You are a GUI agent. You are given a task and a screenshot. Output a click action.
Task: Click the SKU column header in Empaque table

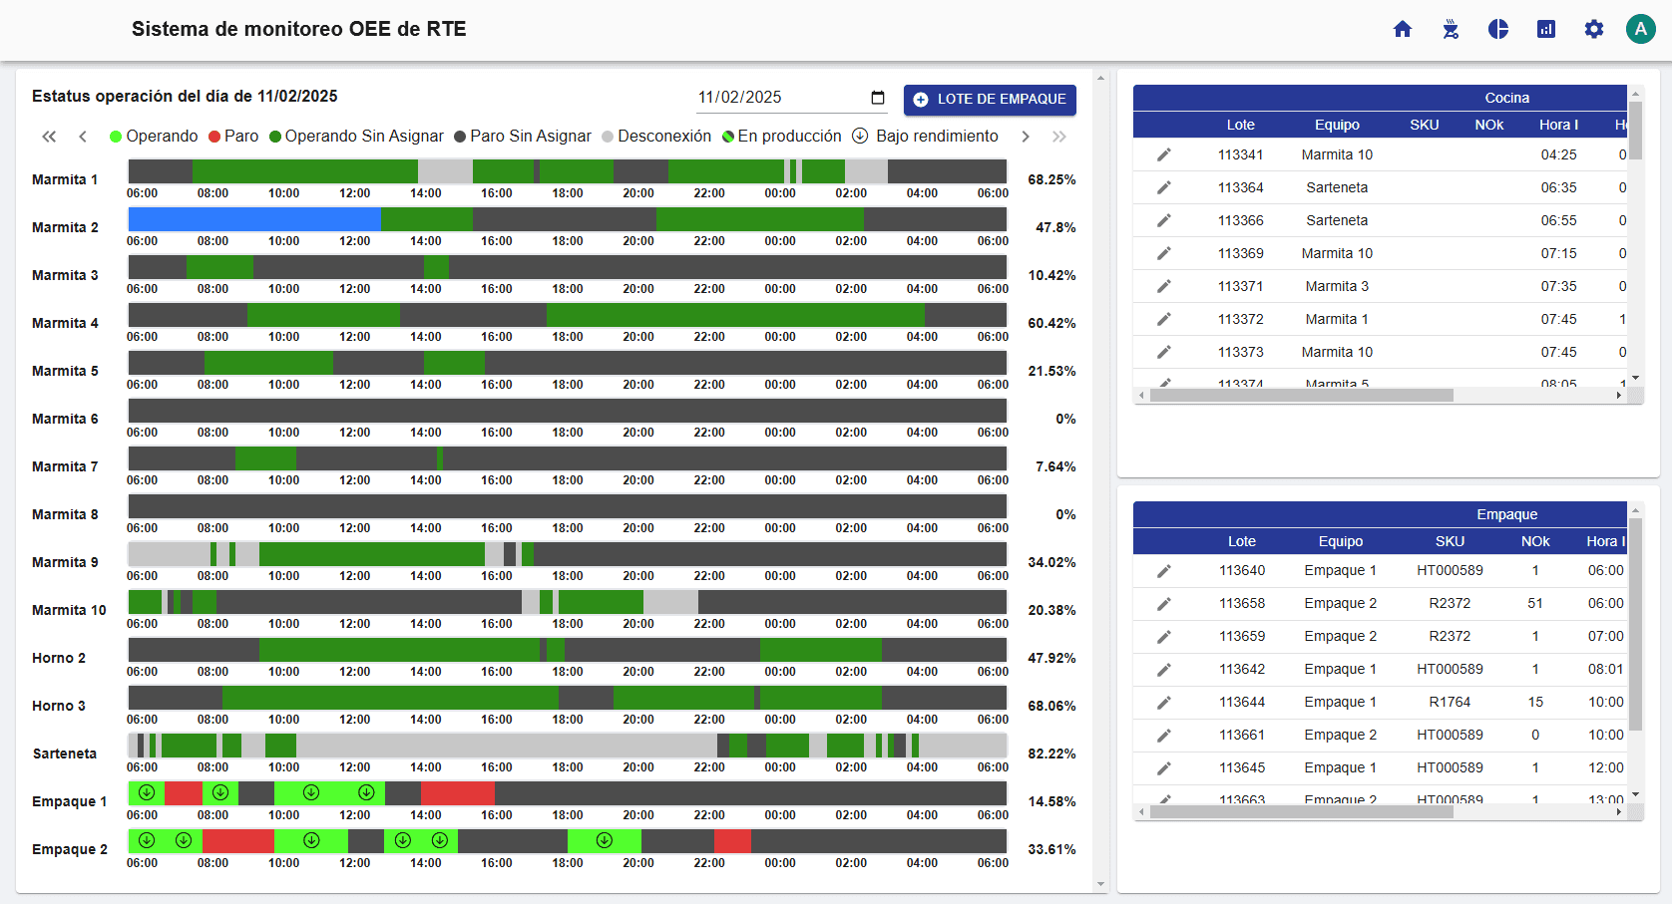pos(1450,541)
